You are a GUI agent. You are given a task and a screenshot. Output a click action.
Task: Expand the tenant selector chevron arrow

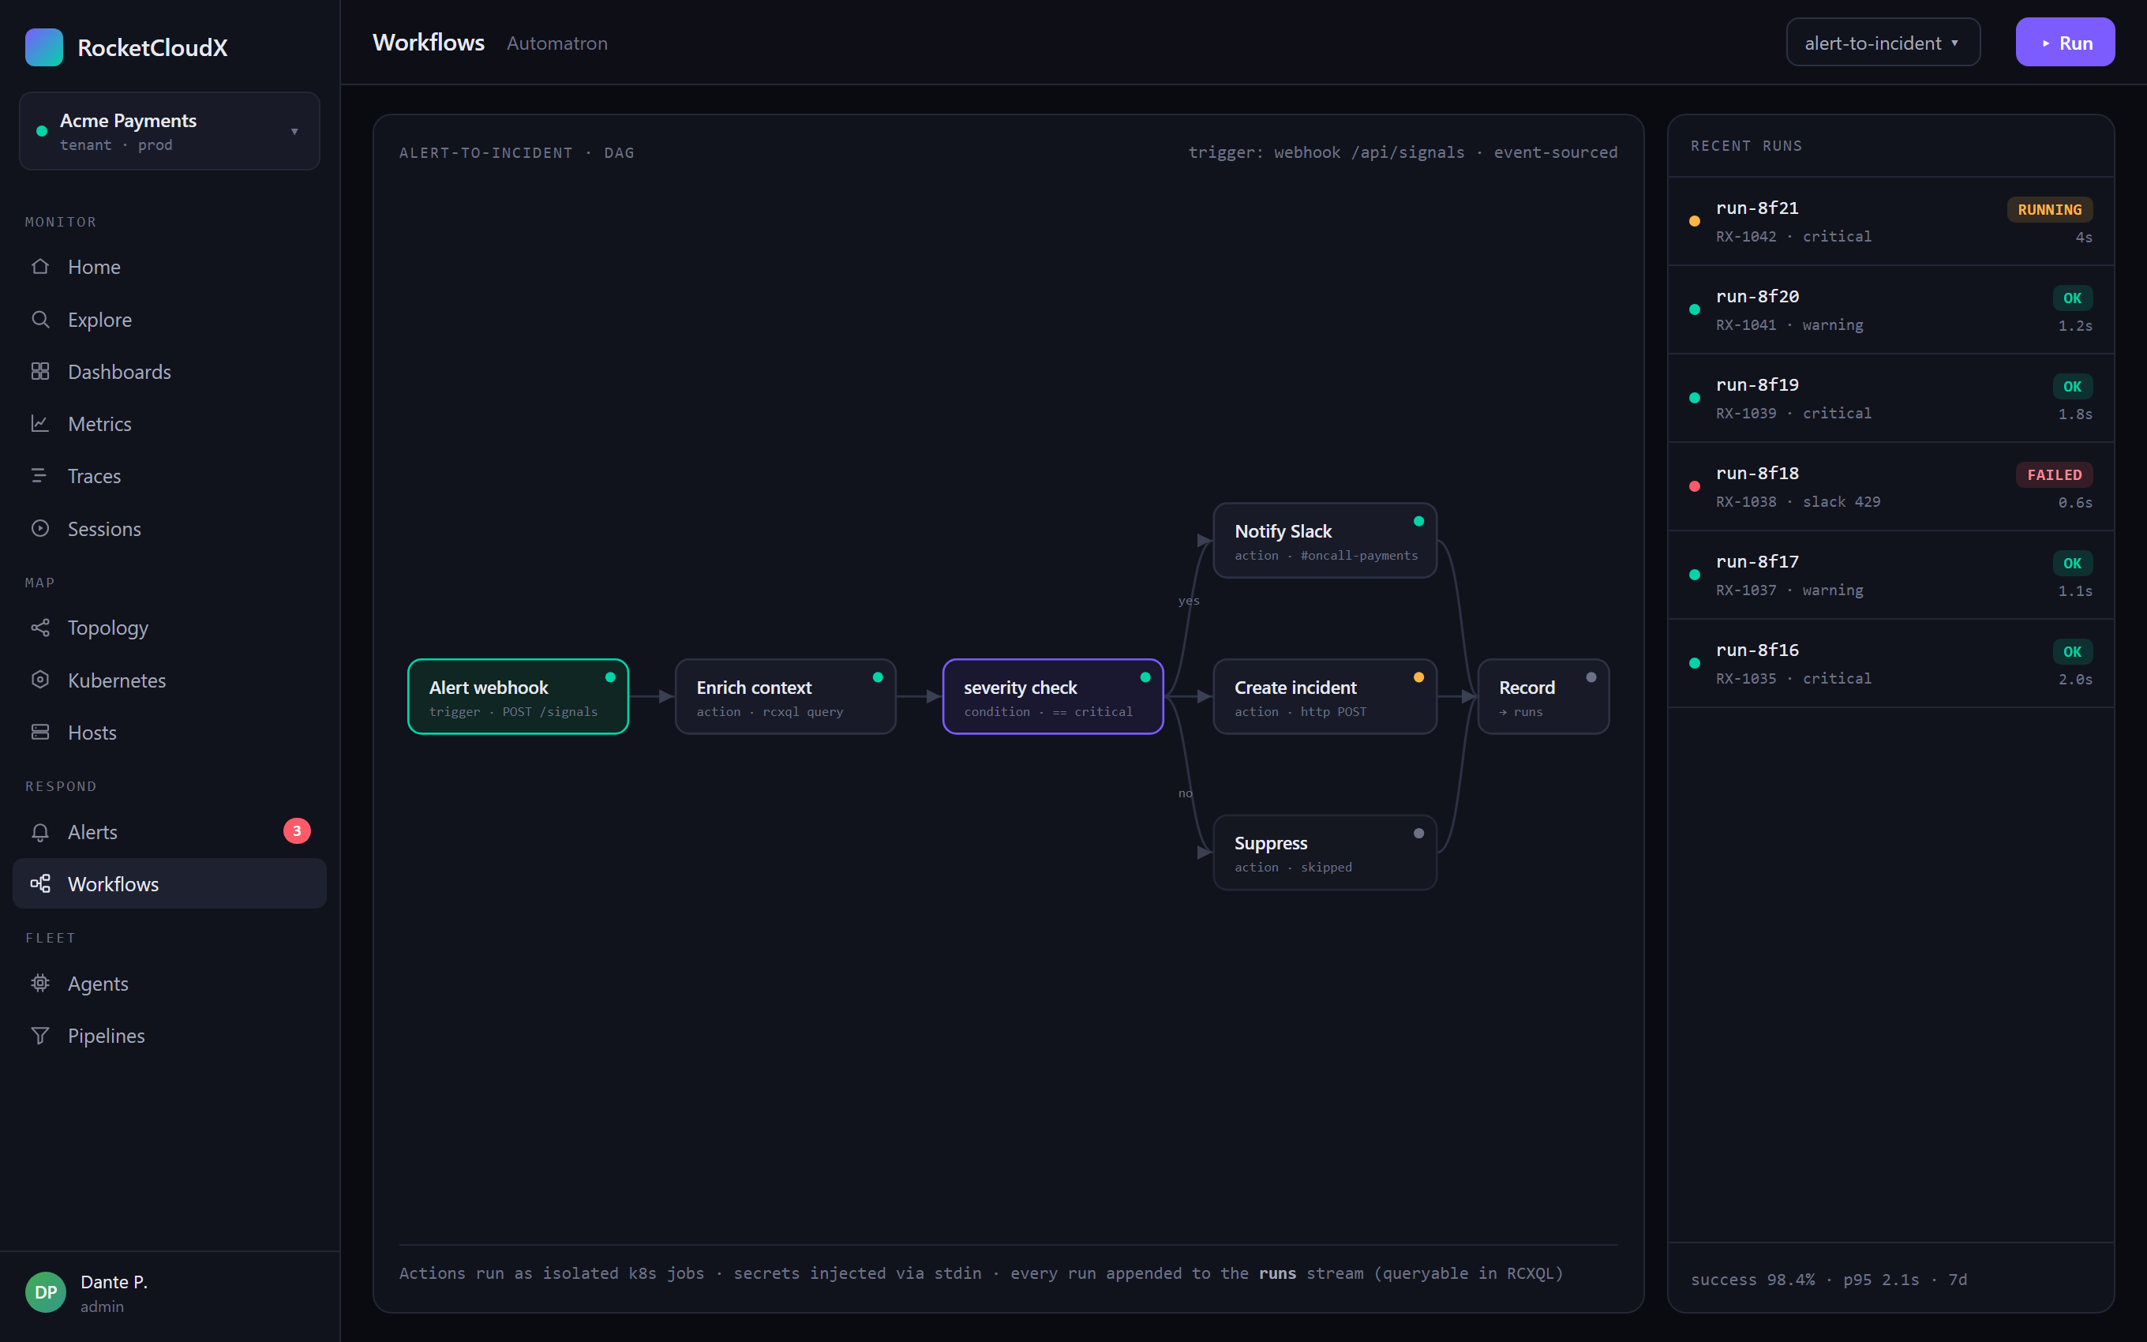(x=294, y=131)
